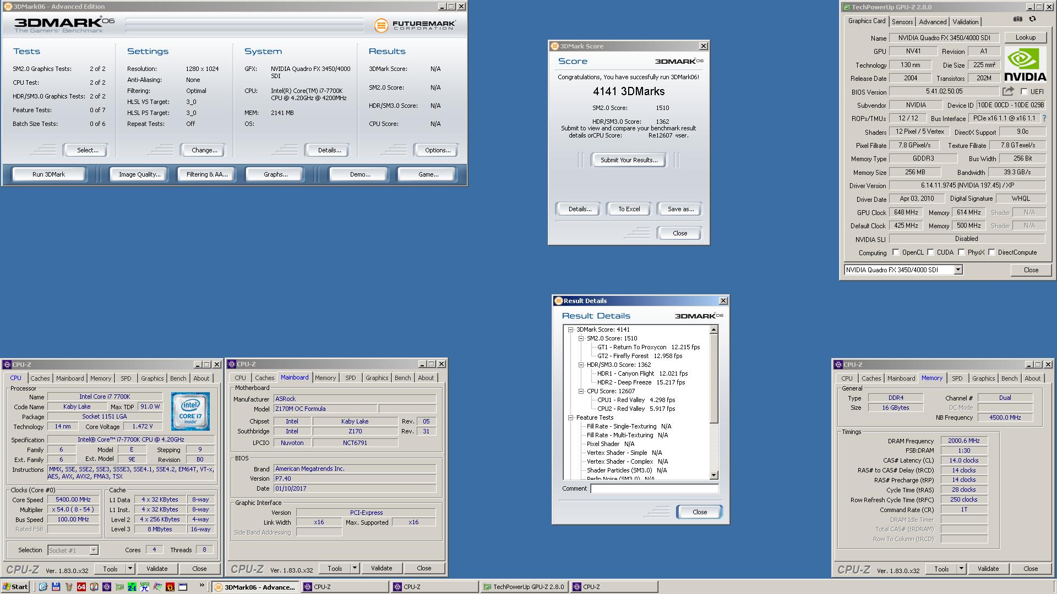The image size is (1057, 594).
Task: Open the blue circular quick launch icon
Action: point(43,587)
